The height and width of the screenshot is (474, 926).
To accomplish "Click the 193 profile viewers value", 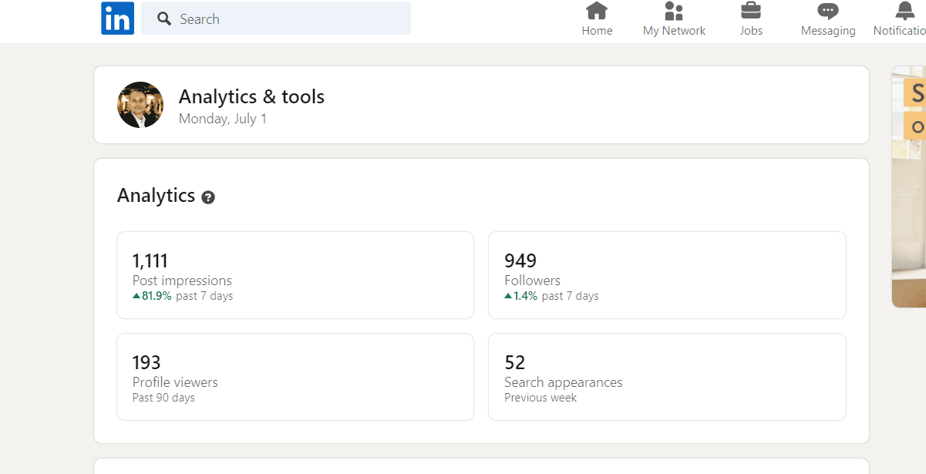I will tap(146, 362).
